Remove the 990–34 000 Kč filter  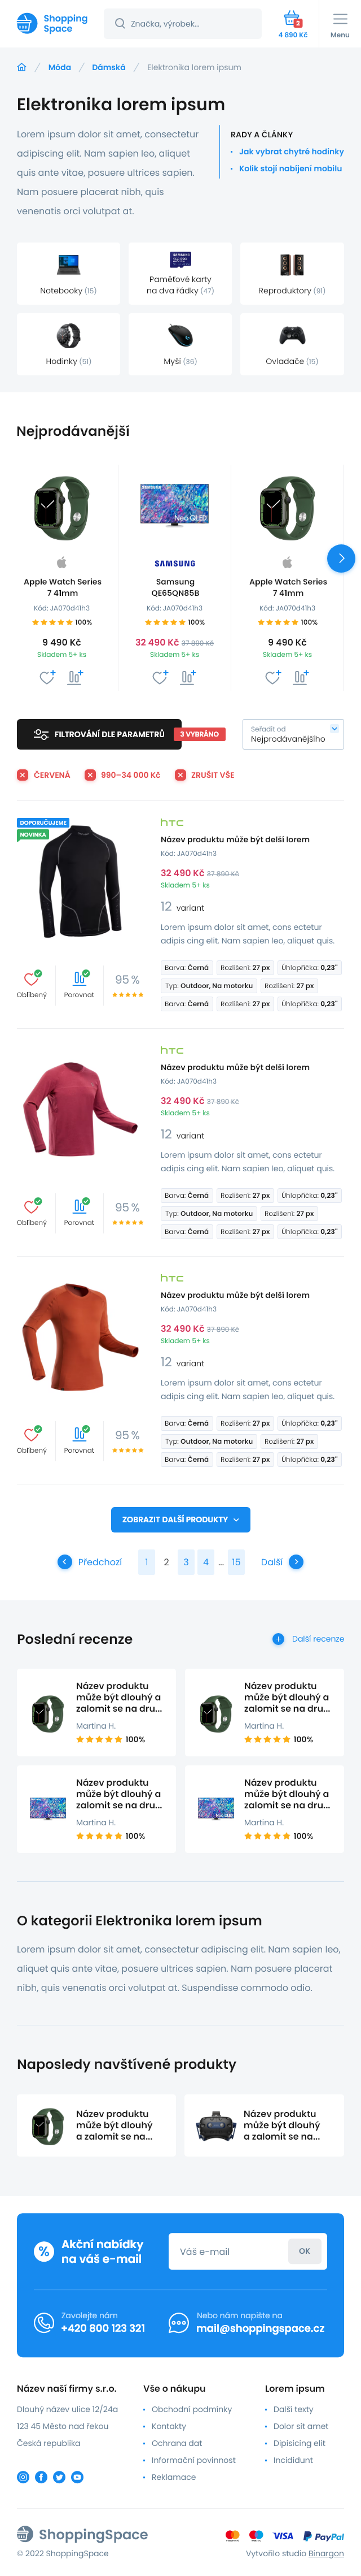(90, 775)
